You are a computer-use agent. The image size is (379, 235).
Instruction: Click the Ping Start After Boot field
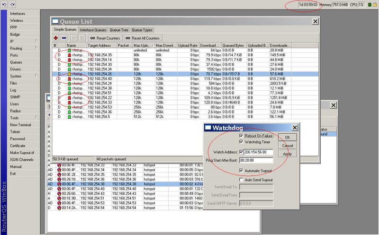coord(256,160)
